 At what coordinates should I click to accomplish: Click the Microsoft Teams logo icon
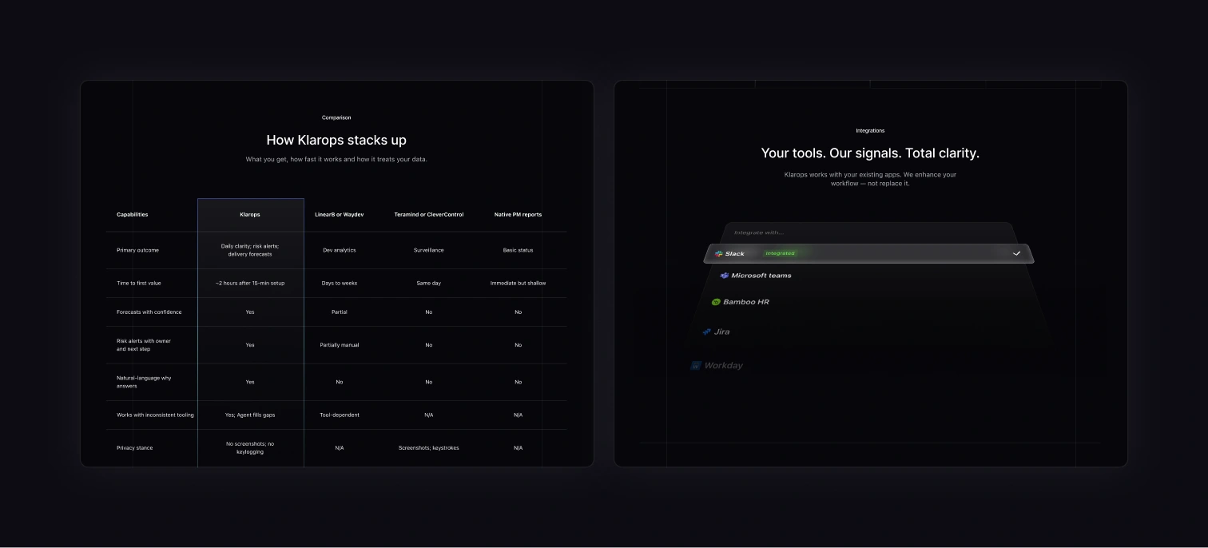click(x=724, y=276)
